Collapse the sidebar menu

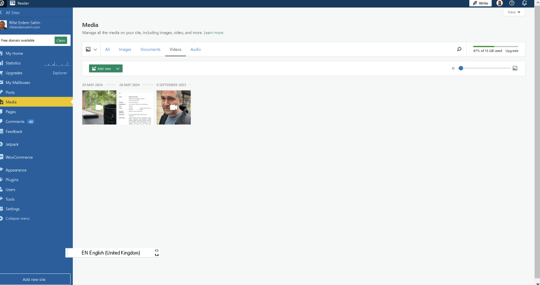click(36, 218)
